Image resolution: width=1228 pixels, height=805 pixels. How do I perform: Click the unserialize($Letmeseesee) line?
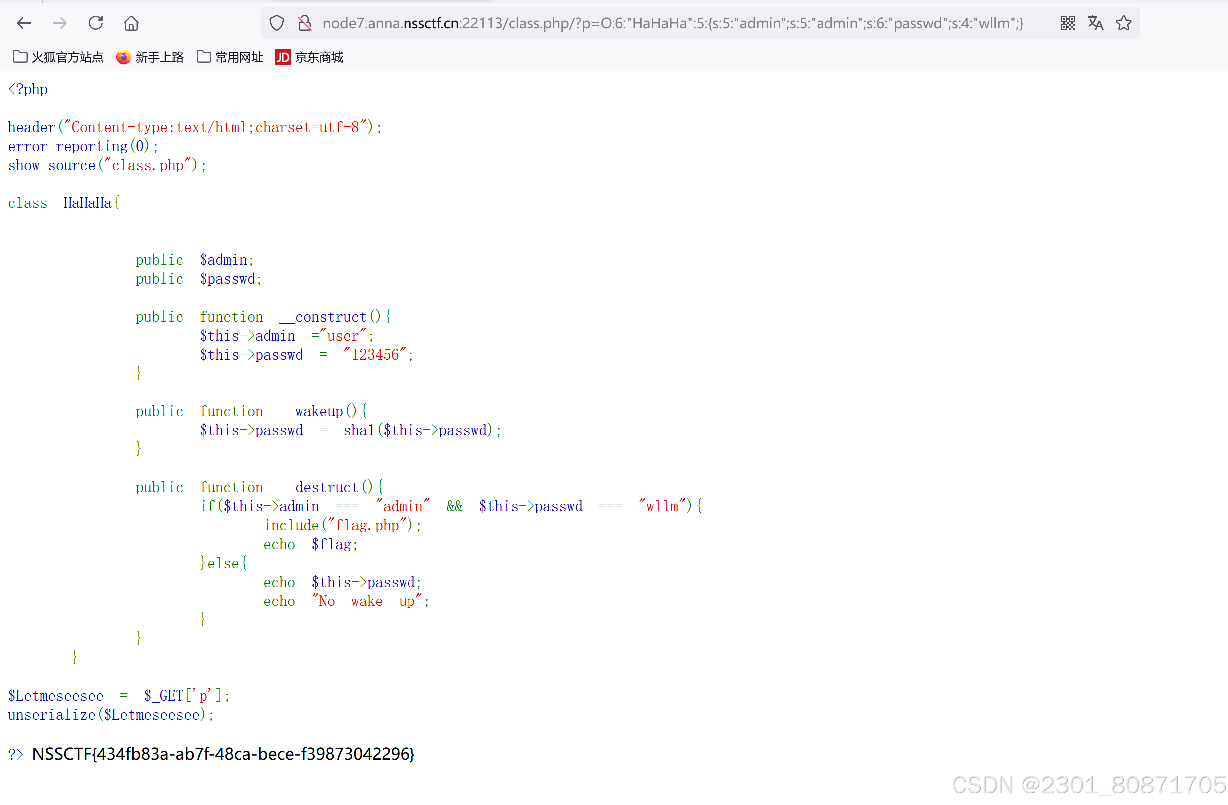111,715
